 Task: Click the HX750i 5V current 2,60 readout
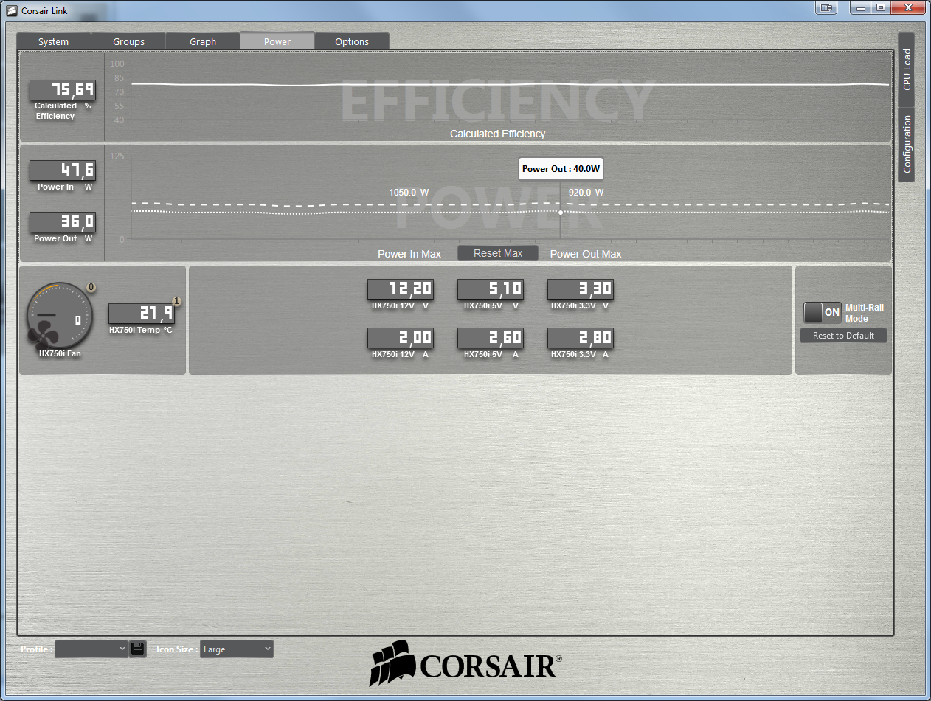491,338
